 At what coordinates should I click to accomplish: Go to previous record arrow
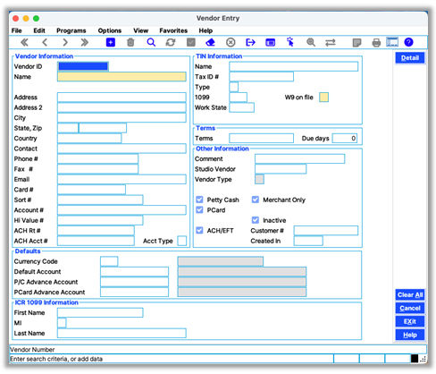coord(45,42)
